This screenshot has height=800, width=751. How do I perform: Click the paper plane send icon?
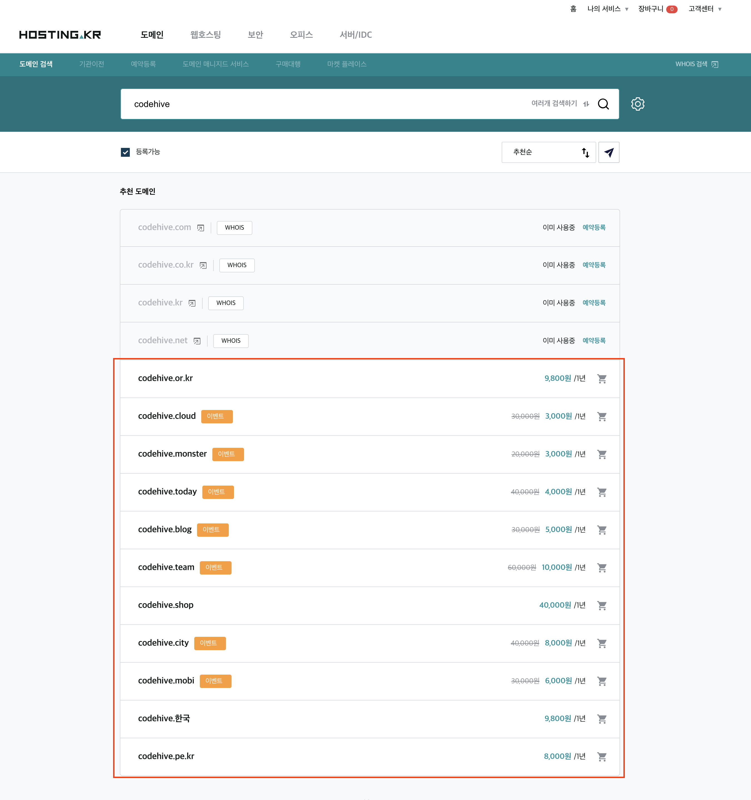(608, 153)
